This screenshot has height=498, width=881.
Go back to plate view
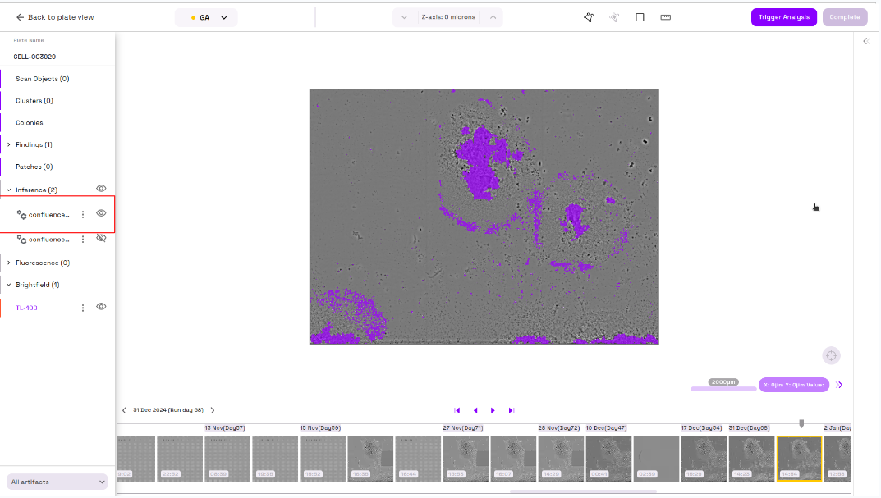pyautogui.click(x=54, y=17)
